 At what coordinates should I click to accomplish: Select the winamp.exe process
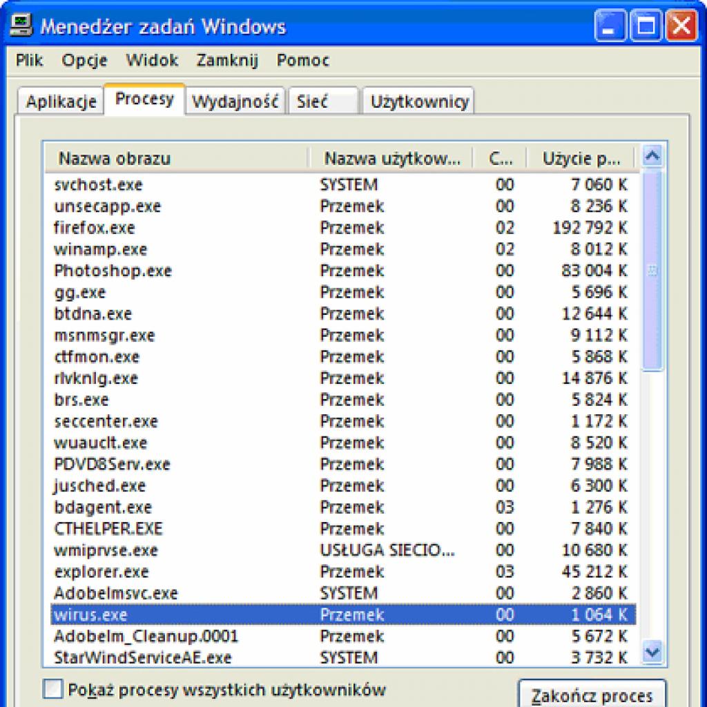[x=342, y=249]
